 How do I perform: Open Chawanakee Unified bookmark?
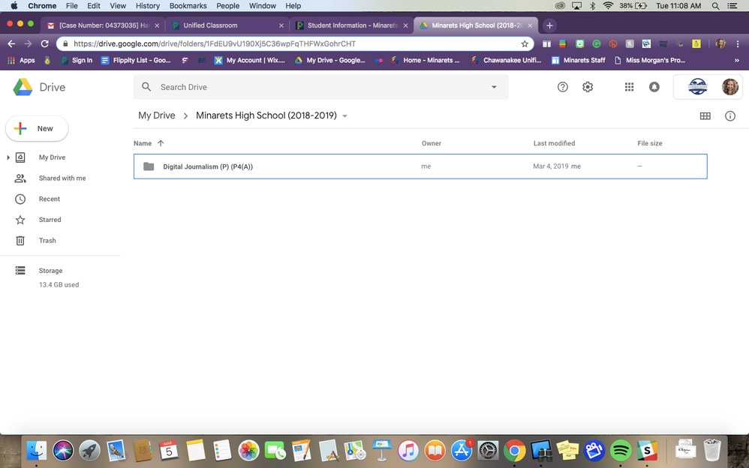click(506, 60)
